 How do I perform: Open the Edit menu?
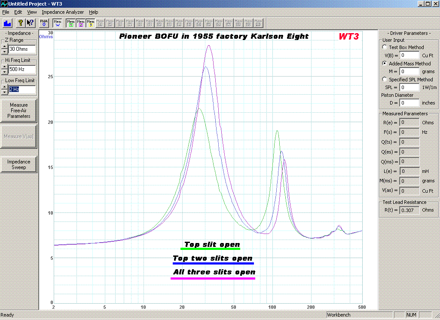[18, 12]
